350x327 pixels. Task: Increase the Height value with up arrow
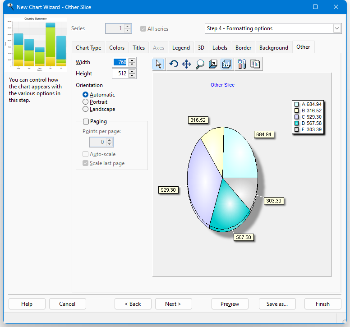[132, 71]
